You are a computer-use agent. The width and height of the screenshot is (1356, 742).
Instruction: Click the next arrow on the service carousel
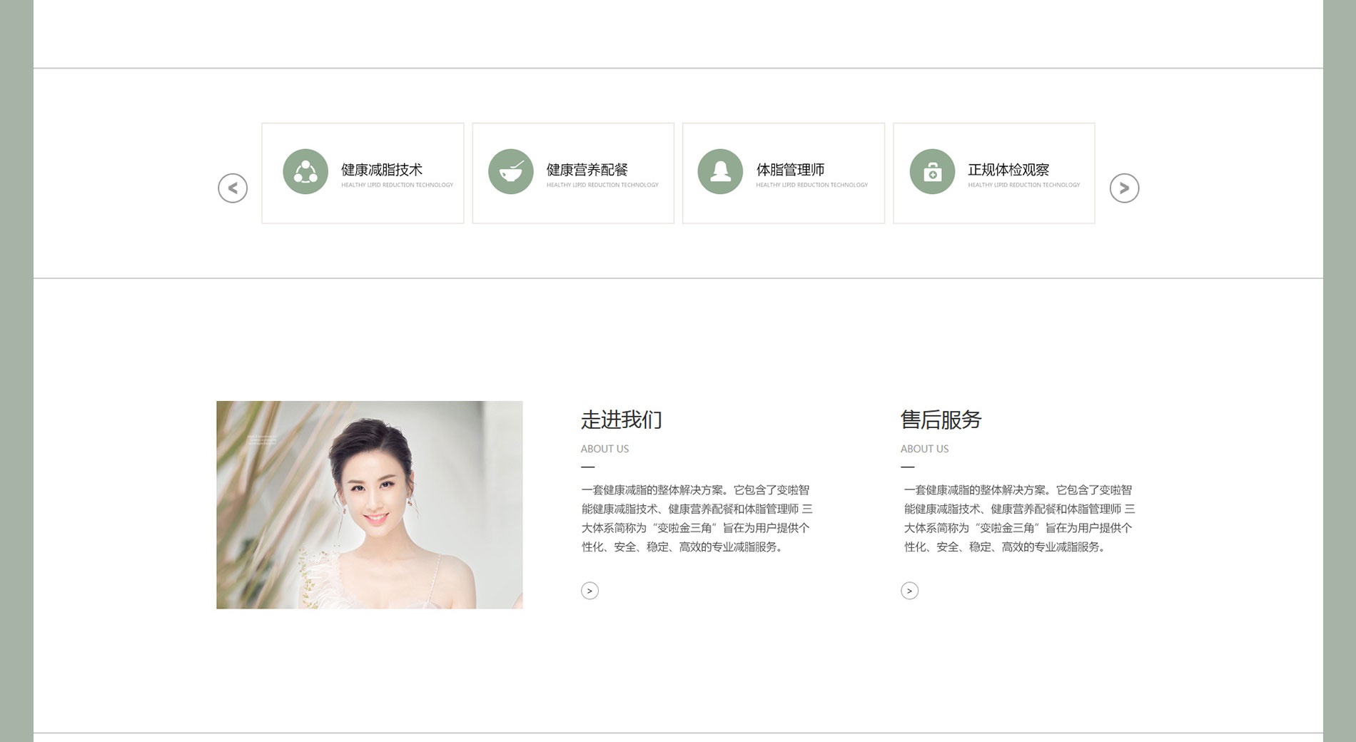tap(1124, 188)
